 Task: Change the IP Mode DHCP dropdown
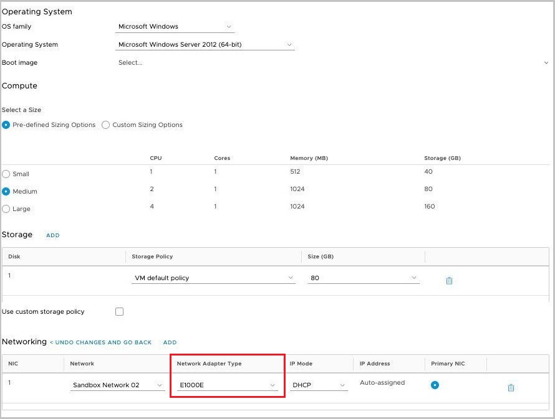pyautogui.click(x=319, y=385)
